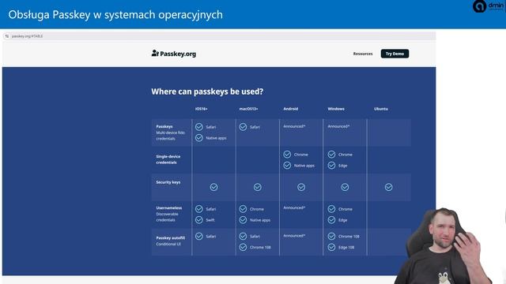This screenshot has width=506, height=284.
Task: Click Native apps checkmark in Passkeys row under iOS16+
Action: tap(199, 138)
